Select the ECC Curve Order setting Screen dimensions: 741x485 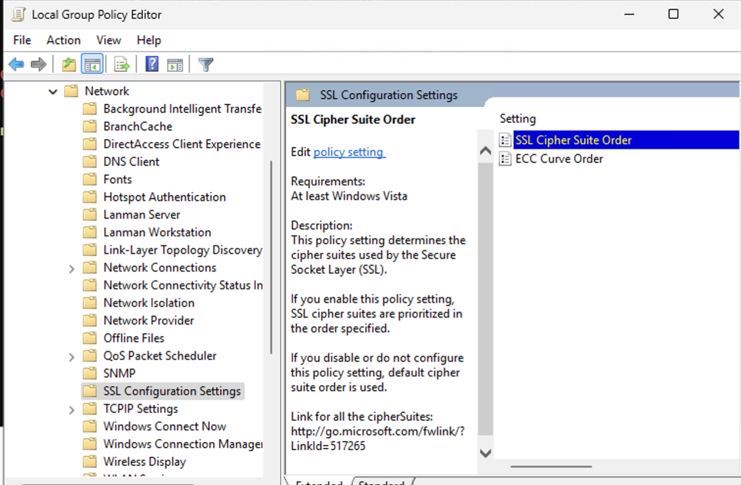[x=559, y=159]
